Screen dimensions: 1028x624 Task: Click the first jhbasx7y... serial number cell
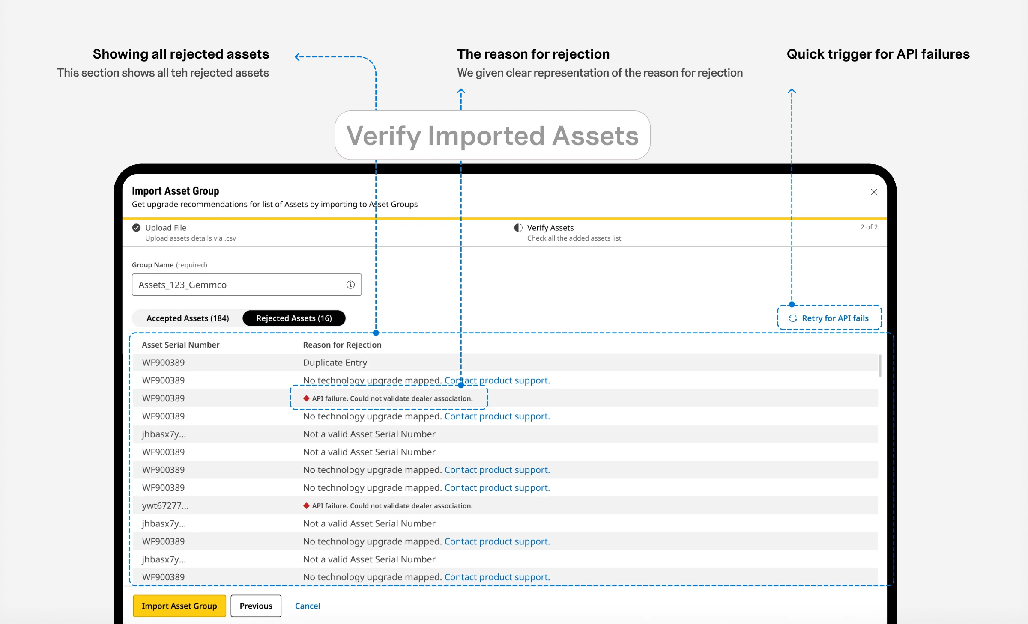tap(164, 434)
